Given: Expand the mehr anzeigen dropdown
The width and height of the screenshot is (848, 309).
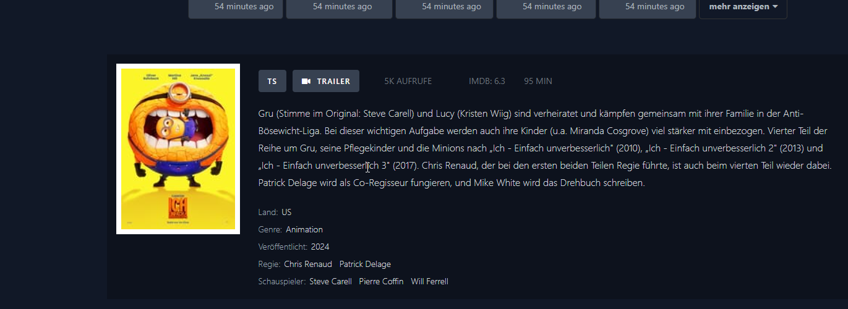Looking at the screenshot, I should tap(743, 7).
